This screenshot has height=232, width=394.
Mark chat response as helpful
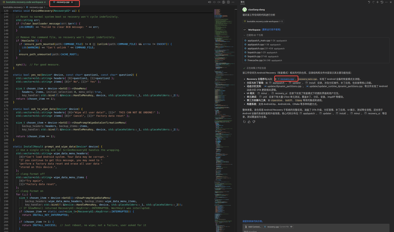tap(249, 122)
